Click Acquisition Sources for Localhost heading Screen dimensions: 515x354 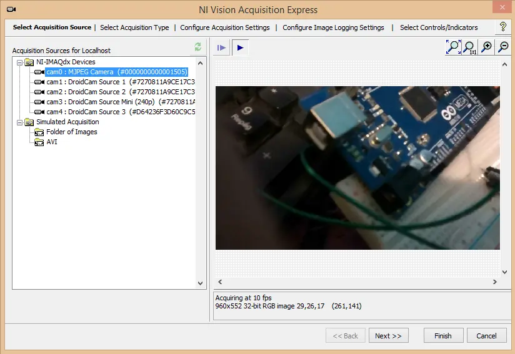61,51
